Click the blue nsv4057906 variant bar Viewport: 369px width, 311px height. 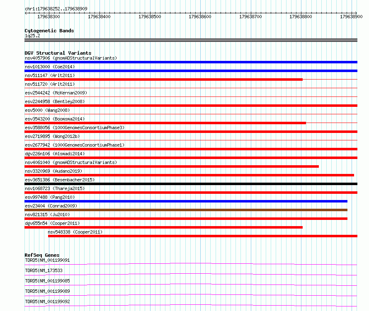pyautogui.click(x=191, y=62)
